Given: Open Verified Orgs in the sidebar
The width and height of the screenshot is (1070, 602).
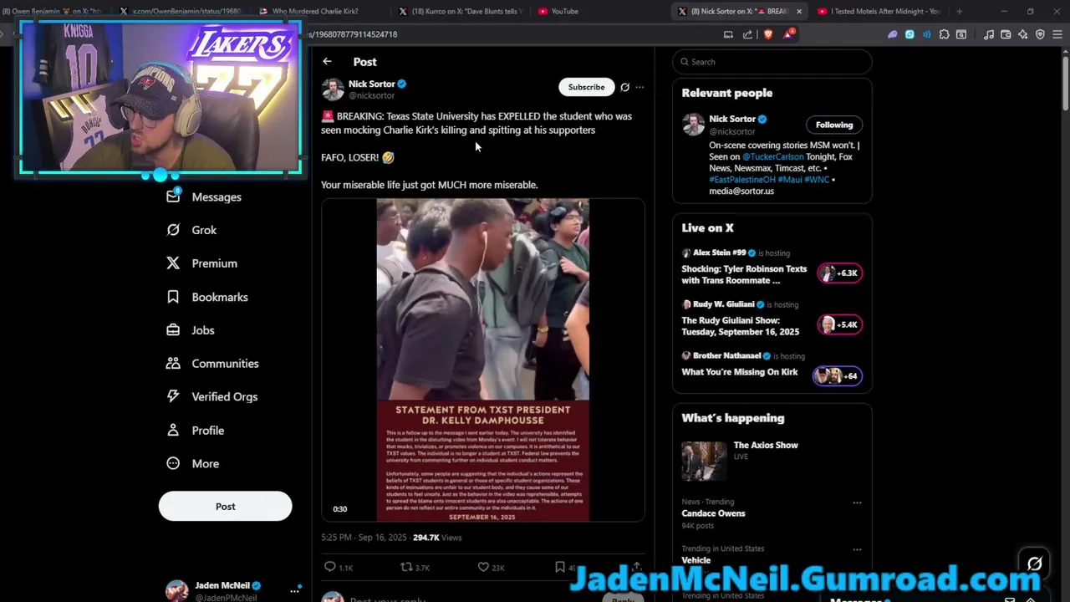Looking at the screenshot, I should (211, 397).
